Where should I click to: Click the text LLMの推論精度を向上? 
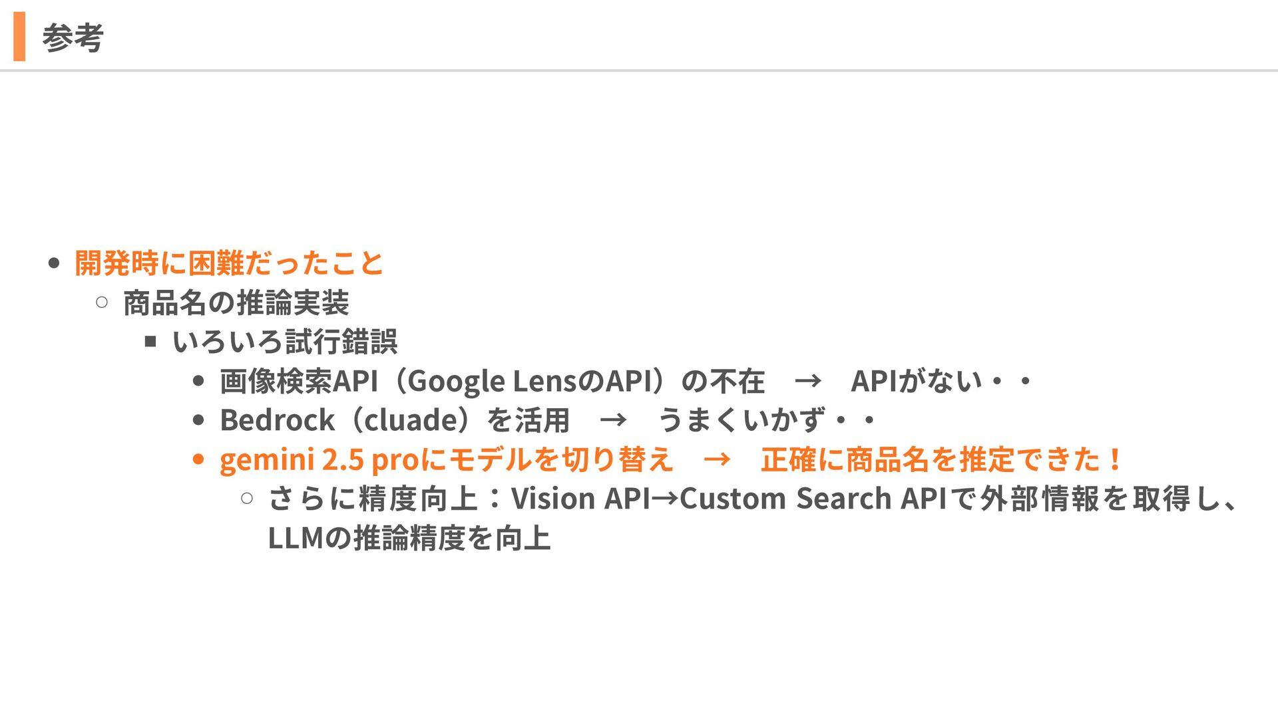click(409, 538)
